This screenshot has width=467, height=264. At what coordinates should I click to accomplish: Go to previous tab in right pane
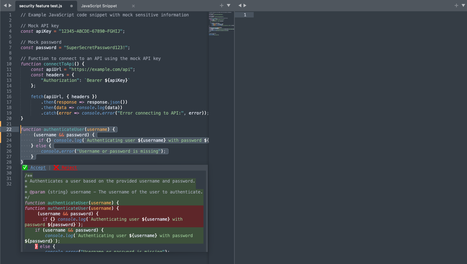[x=239, y=5]
